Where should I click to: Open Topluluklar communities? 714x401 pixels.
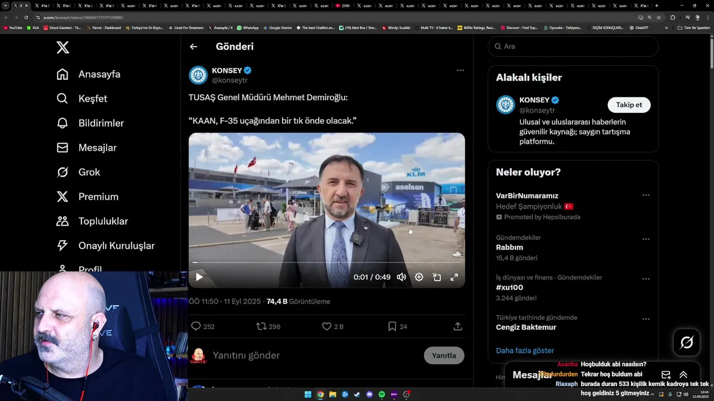93,221
